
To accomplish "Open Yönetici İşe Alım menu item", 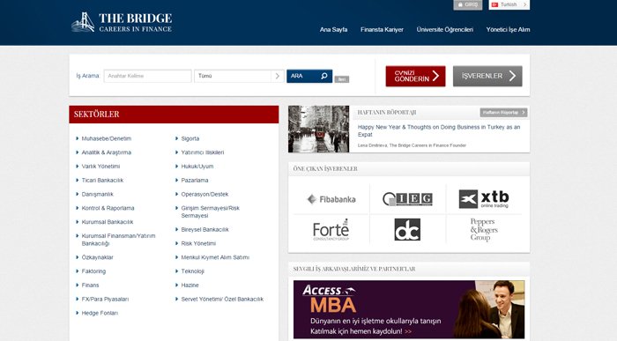I will pos(508,29).
